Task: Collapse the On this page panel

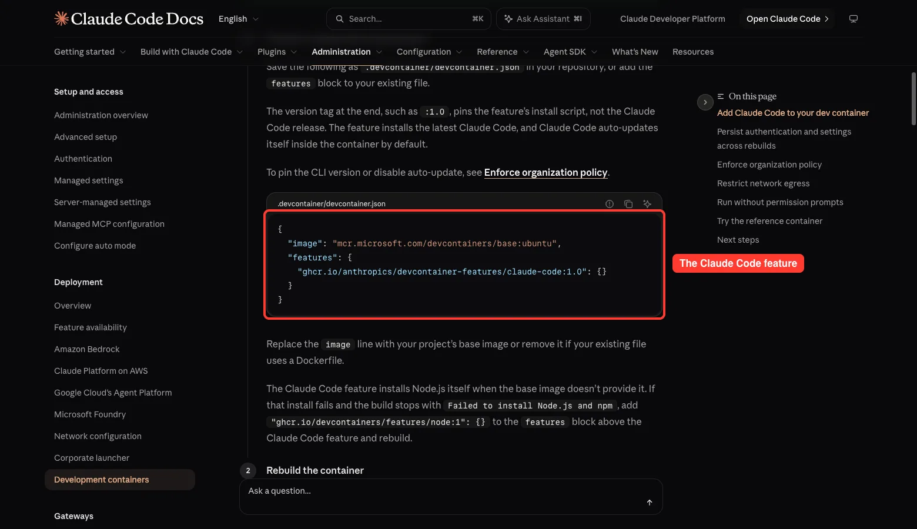Action: [705, 102]
